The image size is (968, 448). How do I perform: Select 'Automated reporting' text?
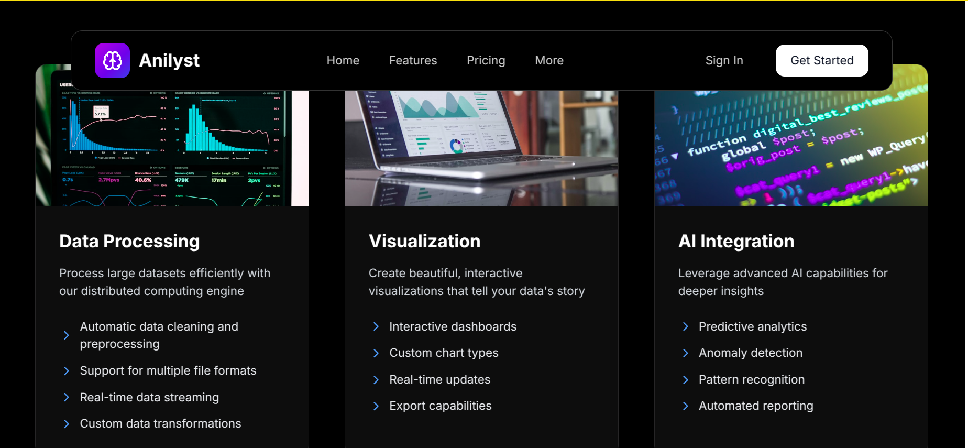[x=756, y=406]
